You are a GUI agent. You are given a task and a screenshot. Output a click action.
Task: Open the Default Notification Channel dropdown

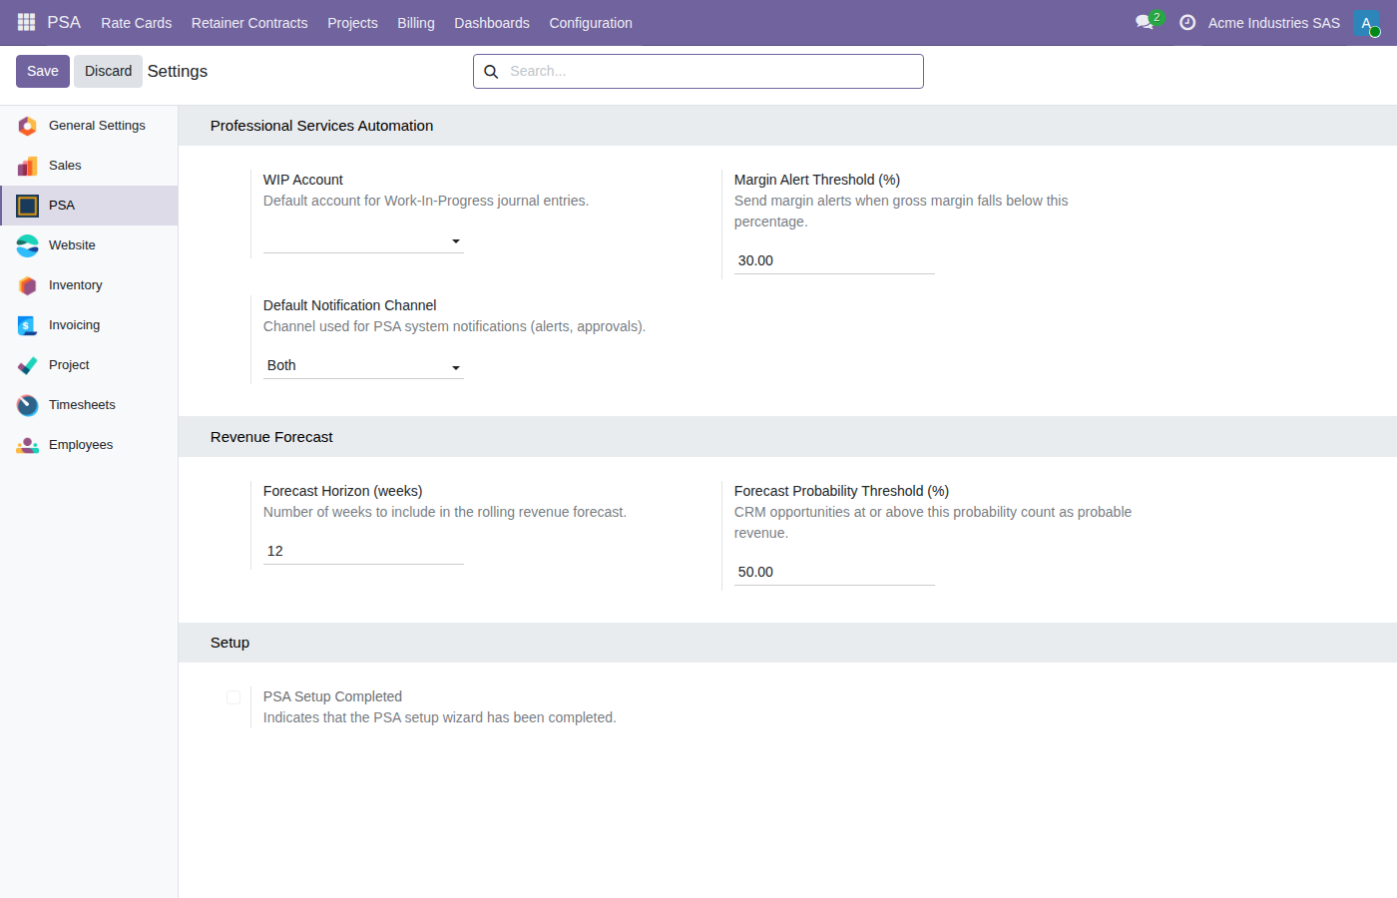(363, 366)
